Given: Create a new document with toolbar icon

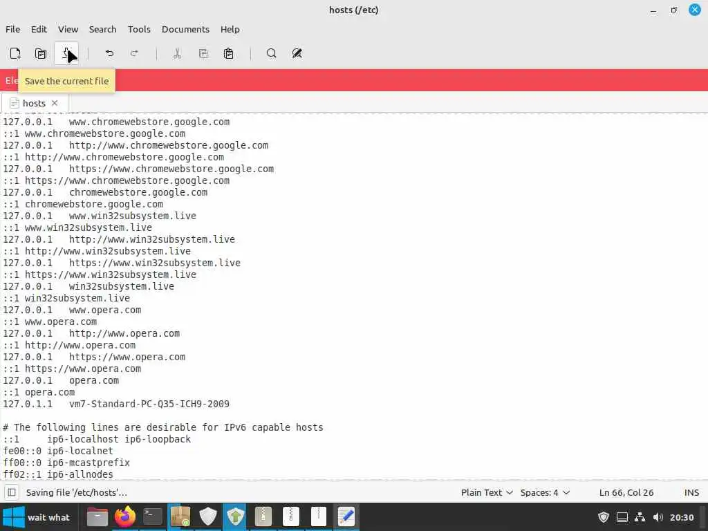Looking at the screenshot, I should (15, 53).
